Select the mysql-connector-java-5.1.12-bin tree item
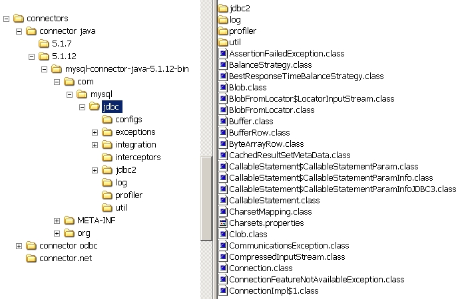This screenshot has height=299, width=468. 127,69
